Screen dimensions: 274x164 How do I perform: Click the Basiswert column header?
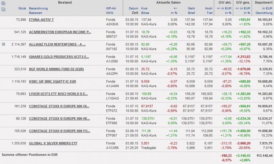point(36,12)
